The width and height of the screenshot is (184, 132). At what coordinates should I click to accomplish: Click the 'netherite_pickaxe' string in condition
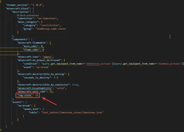[x=98, y=64]
